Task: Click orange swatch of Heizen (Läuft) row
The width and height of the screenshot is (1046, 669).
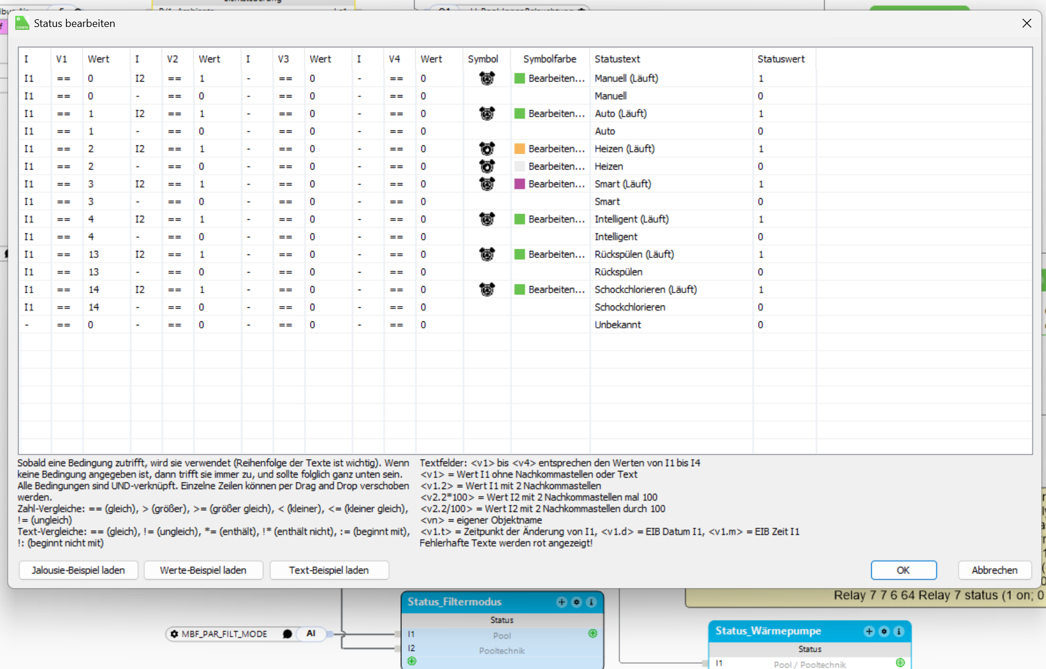Action: 520,148
